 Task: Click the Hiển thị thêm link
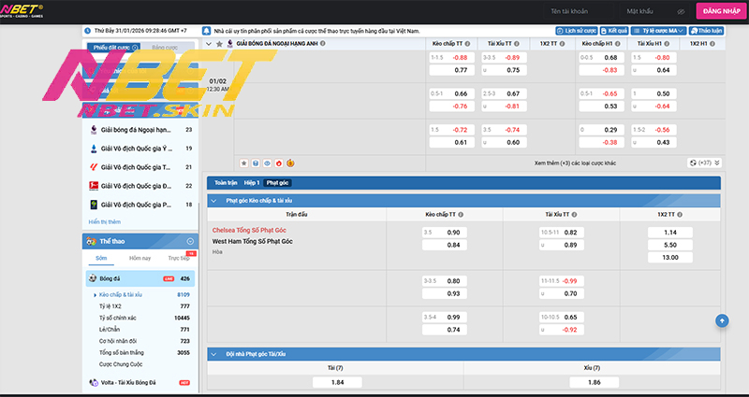pos(105,221)
